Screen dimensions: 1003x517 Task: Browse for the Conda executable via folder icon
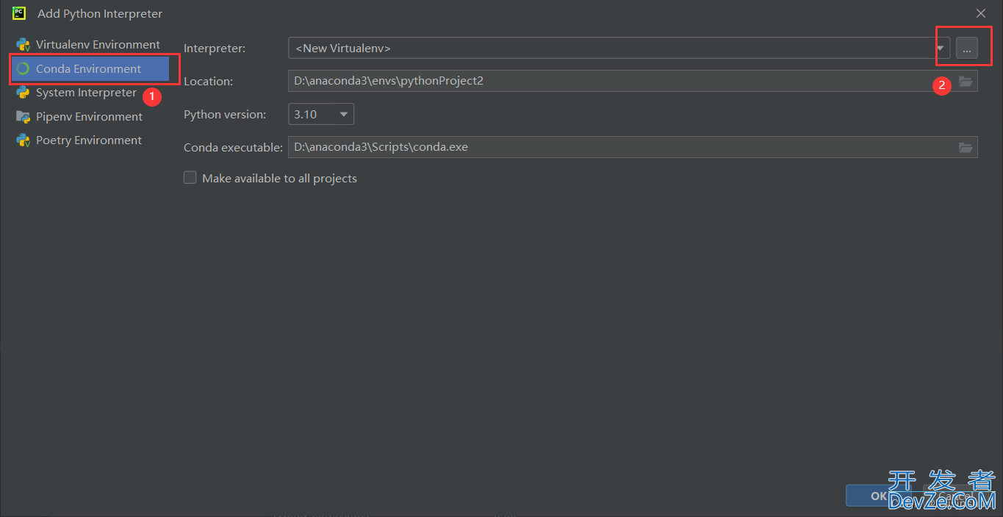pyautogui.click(x=966, y=147)
